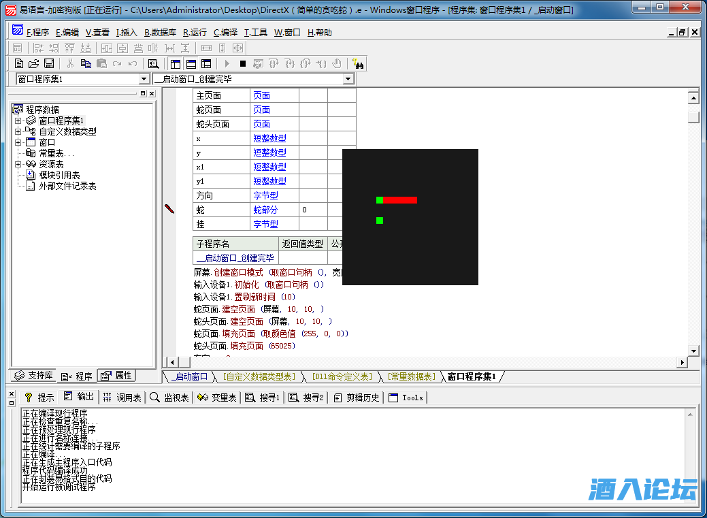Toggle the left panel layout view

point(175,63)
